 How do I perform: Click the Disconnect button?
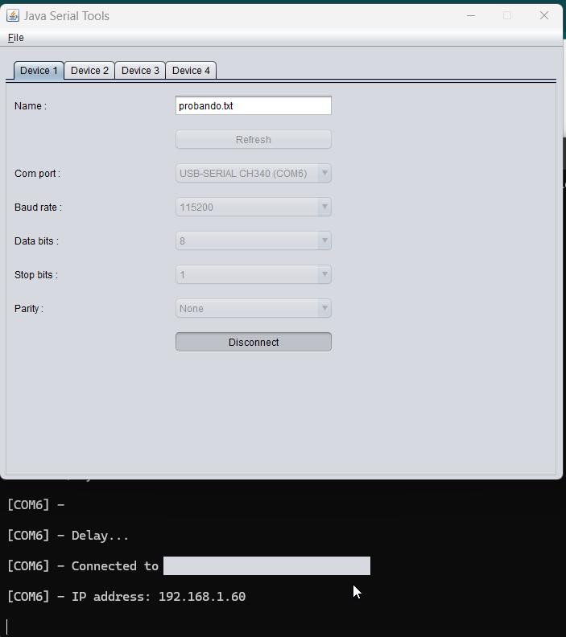tap(254, 342)
